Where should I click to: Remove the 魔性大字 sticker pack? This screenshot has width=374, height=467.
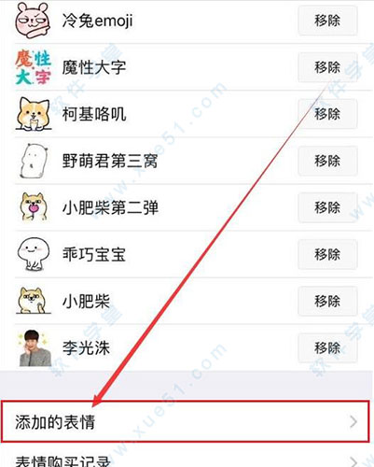327,67
